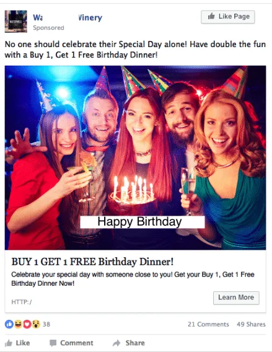The width and height of the screenshot is (272, 352).
Task: Open the winery page profile picture
Action: (x=16, y=21)
